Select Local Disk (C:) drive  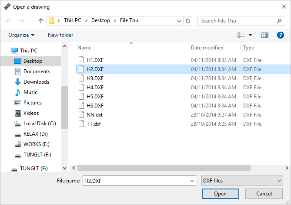tap(39, 124)
